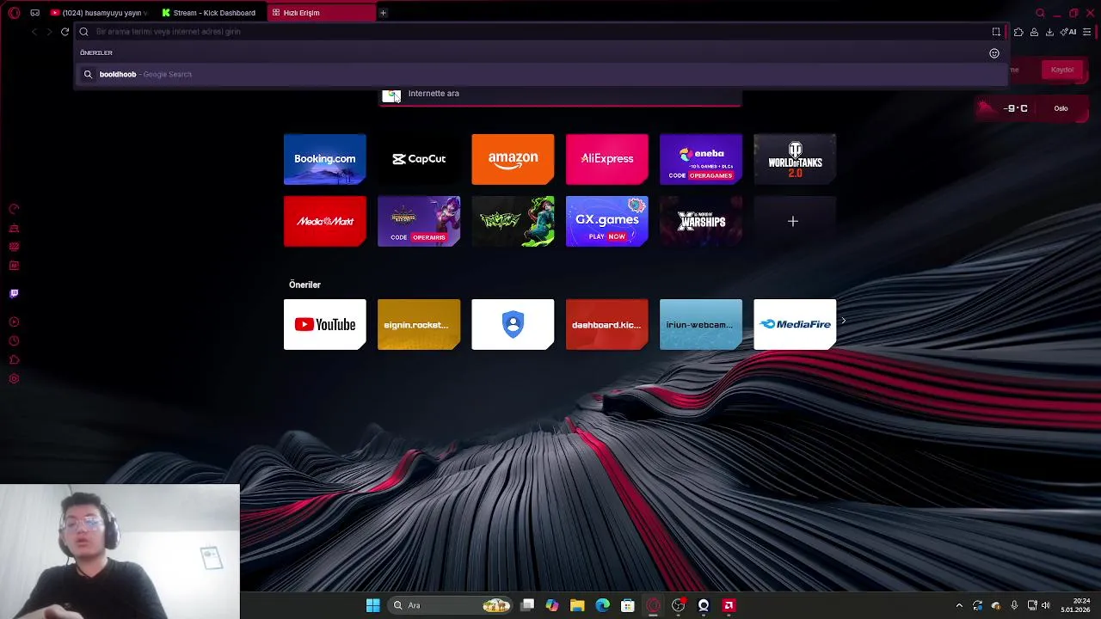This screenshot has width=1101, height=619.
Task: Open the AMD Software taskbar icon
Action: click(729, 605)
